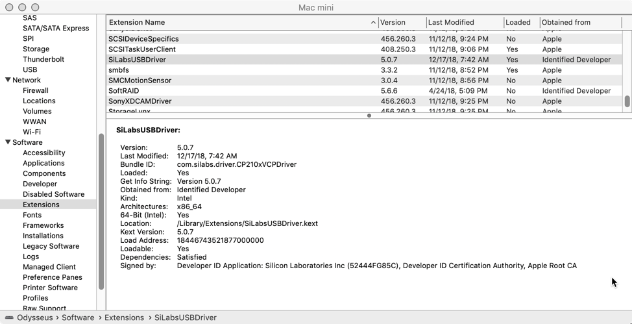The width and height of the screenshot is (632, 324).
Task: Click the Bundle ID value com.silabs.driver.CP210xVCPDriver
Action: coord(237,165)
